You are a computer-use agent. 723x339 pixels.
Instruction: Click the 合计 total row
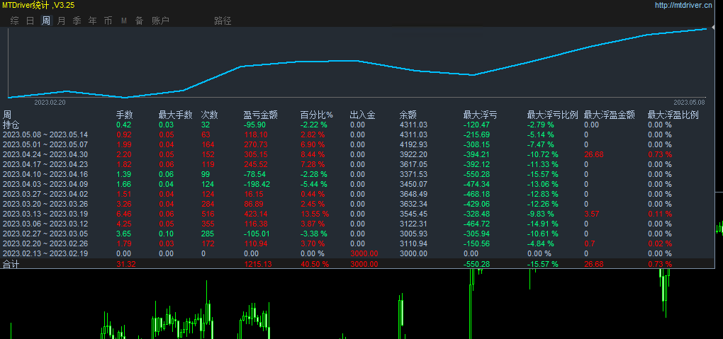11,264
